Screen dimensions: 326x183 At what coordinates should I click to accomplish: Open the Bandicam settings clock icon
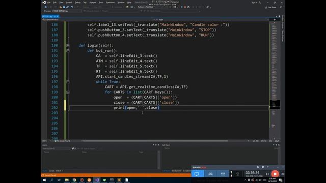tap(263, 167)
